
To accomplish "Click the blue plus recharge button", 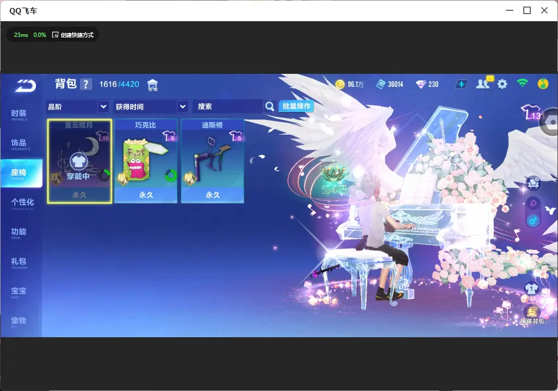I will pyautogui.click(x=461, y=84).
